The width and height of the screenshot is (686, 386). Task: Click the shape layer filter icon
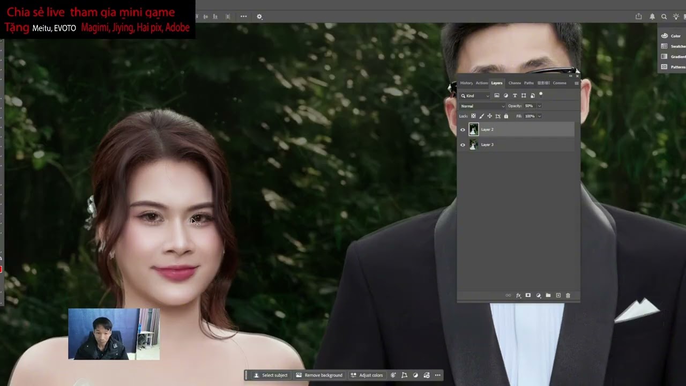tap(524, 95)
